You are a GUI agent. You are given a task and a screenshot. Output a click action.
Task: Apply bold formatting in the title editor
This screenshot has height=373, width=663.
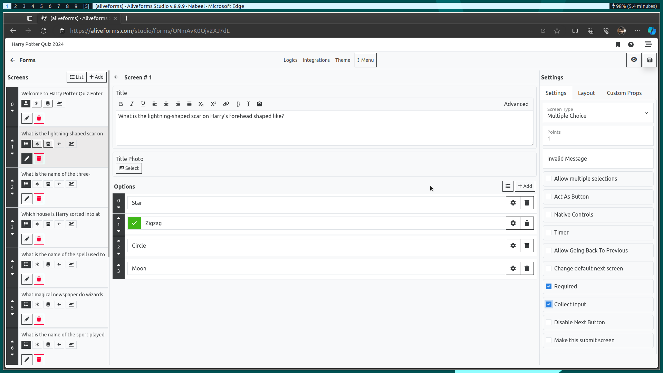(121, 104)
